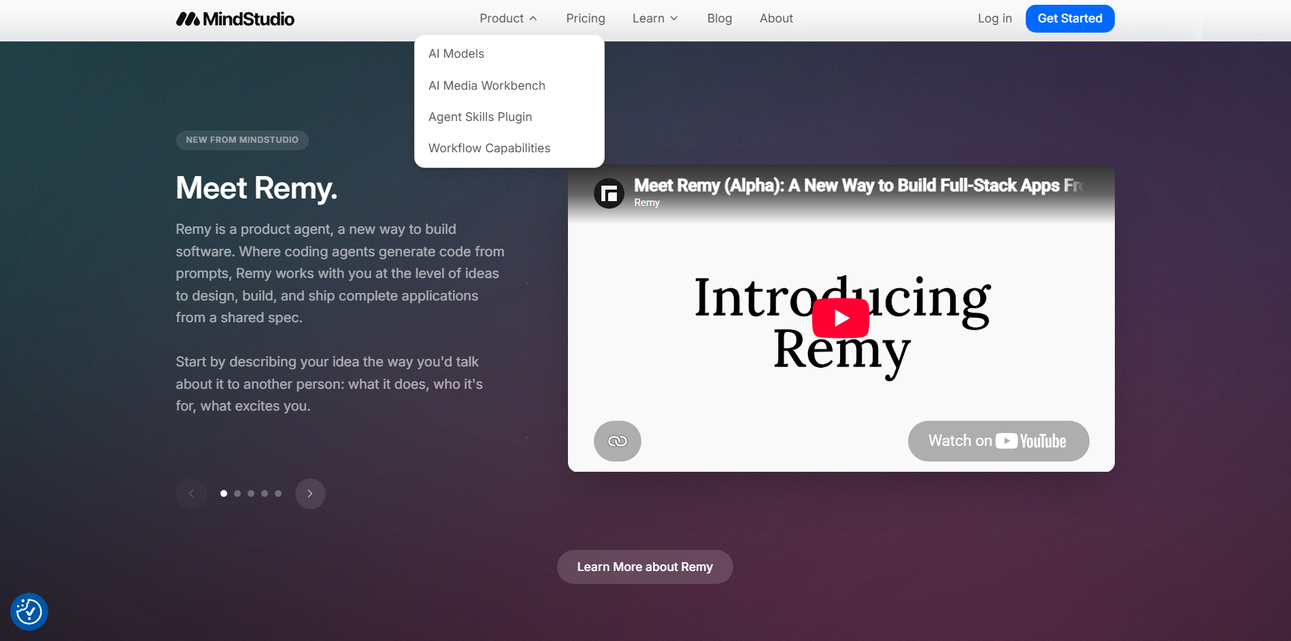The width and height of the screenshot is (1291, 641).
Task: Click Learn More about Remy button
Action: tap(645, 567)
